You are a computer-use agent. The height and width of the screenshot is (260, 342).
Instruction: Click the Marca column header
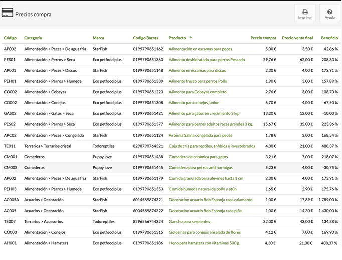point(98,38)
